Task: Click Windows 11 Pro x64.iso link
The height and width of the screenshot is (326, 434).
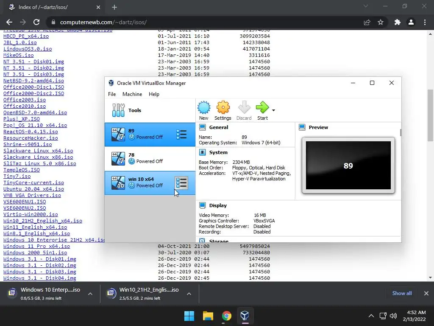Action: (x=36, y=247)
